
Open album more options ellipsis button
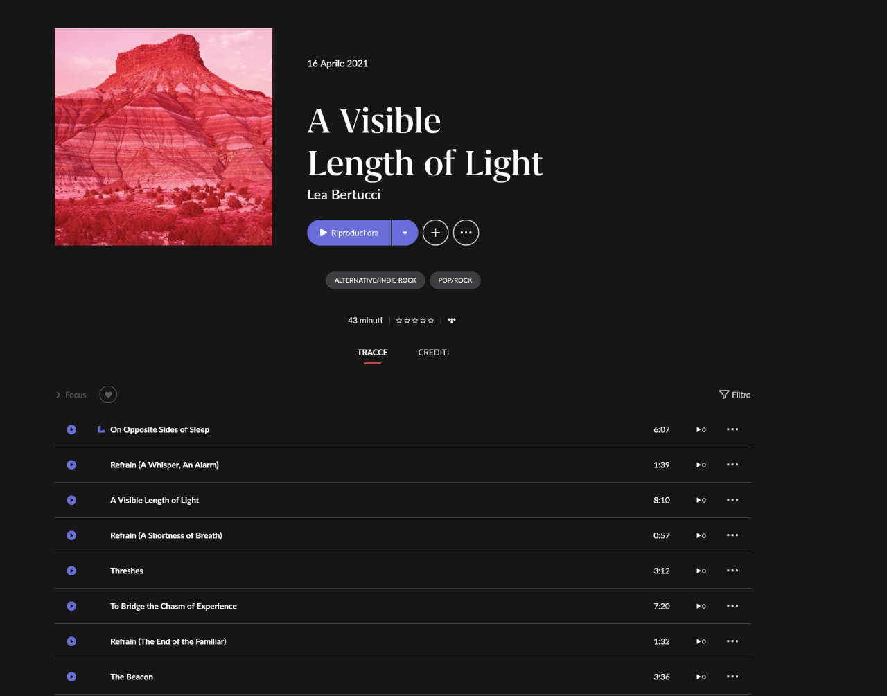(x=466, y=233)
